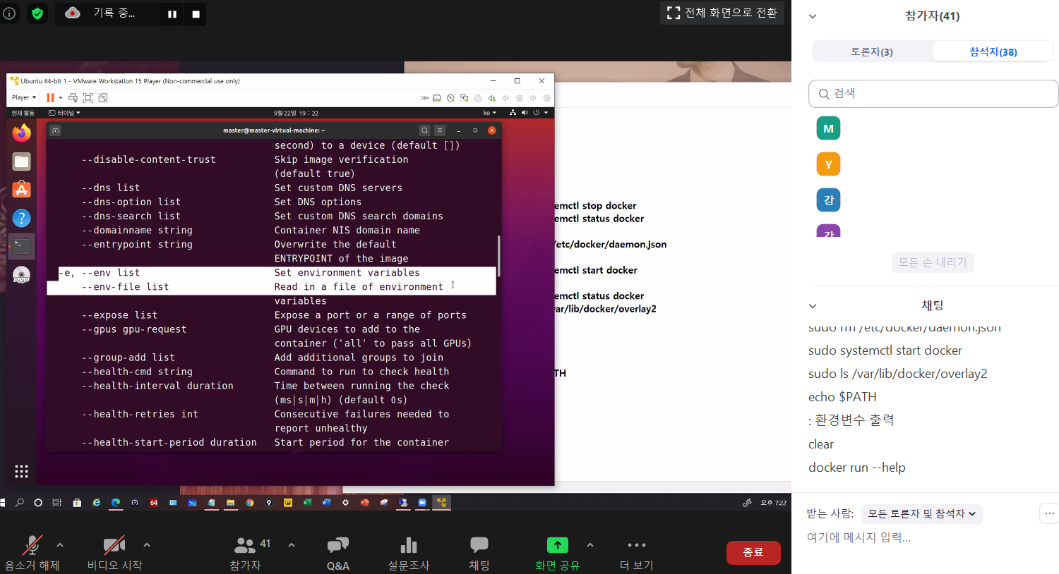
Task: Select the attendees (참석자) tab
Action: click(x=993, y=51)
